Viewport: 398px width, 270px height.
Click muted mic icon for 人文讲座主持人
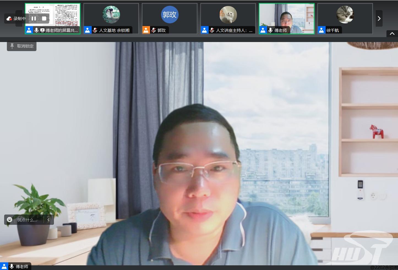(x=212, y=30)
